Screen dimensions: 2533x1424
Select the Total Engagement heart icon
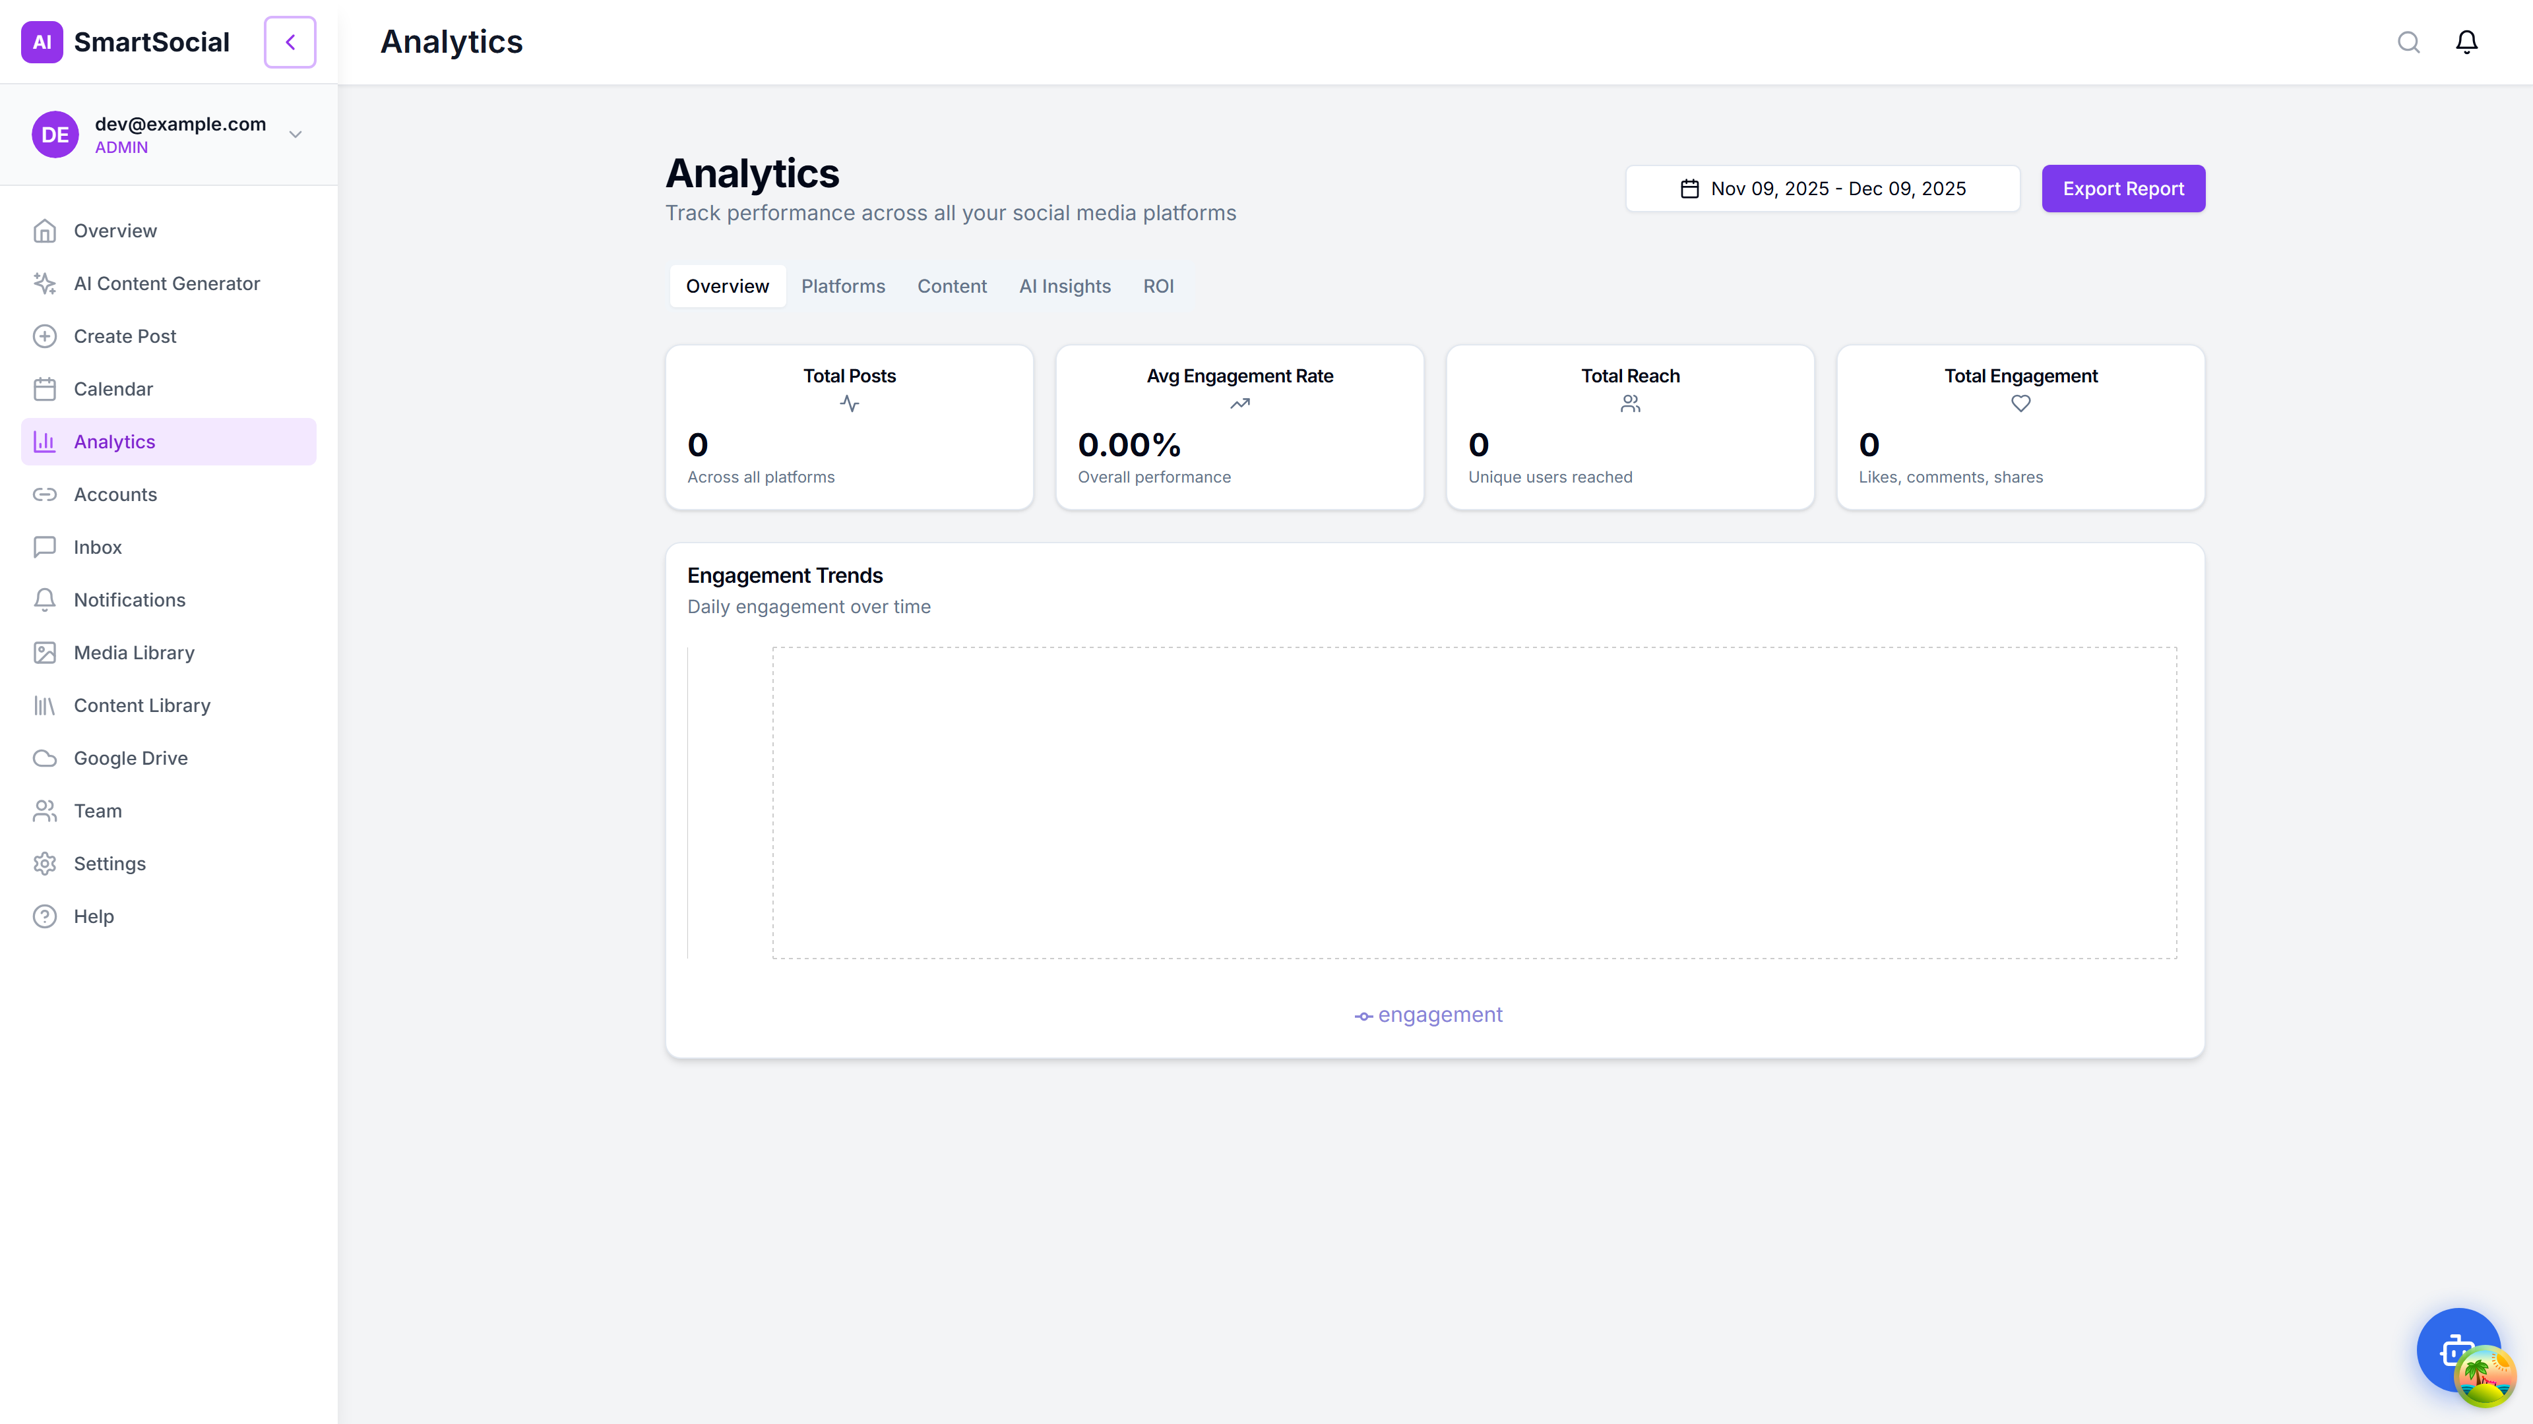[x=2020, y=403]
